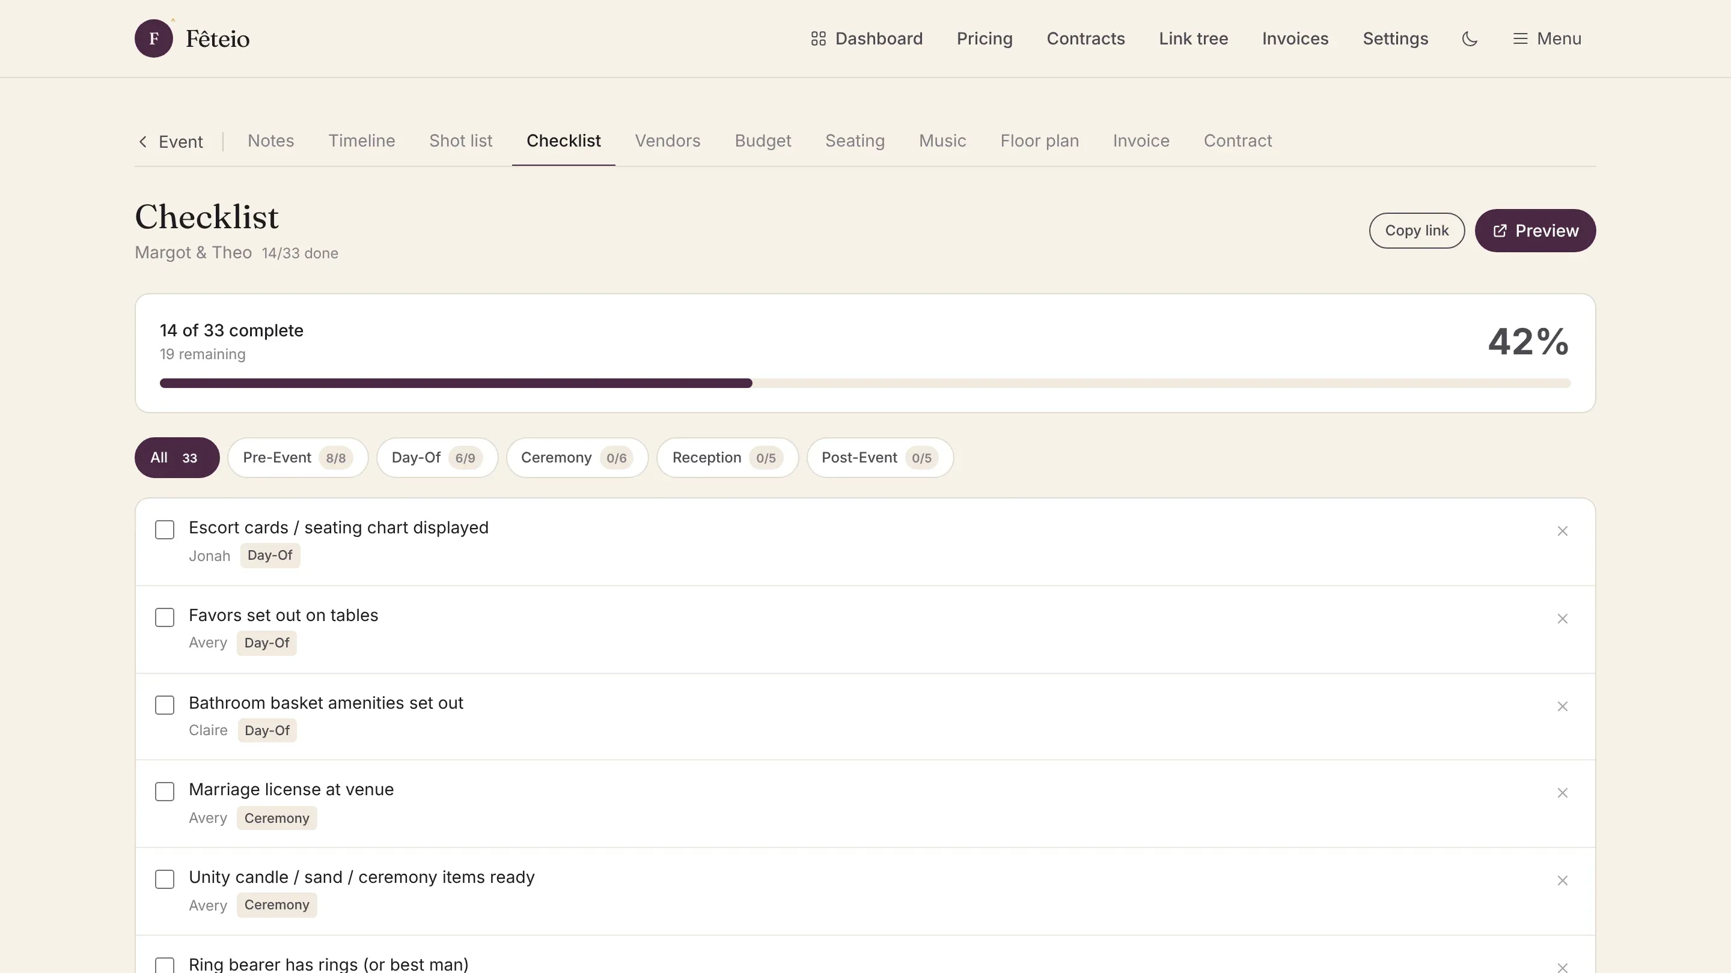Open Invoices in top navigation

pos(1295,38)
